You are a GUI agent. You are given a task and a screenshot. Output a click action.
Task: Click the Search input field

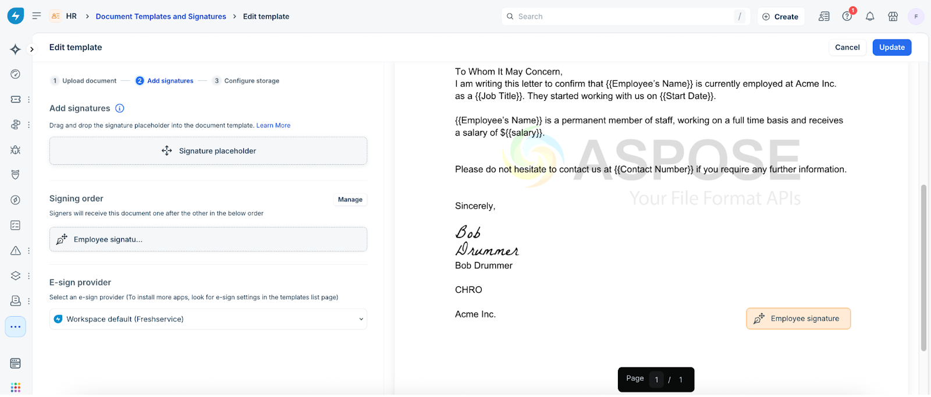[x=626, y=16]
